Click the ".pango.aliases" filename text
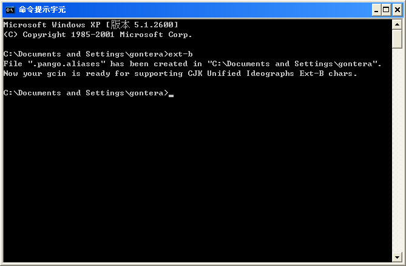Image resolution: width=406 pixels, height=266 pixels. [59, 64]
